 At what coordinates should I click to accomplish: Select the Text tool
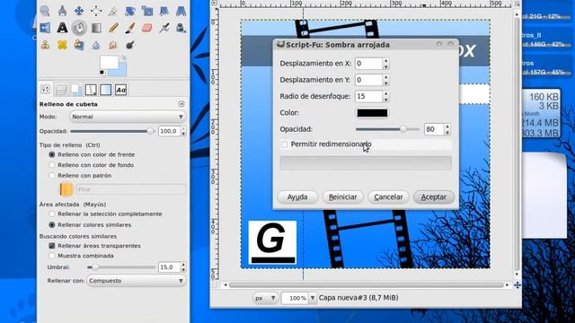pyautogui.click(x=62, y=28)
